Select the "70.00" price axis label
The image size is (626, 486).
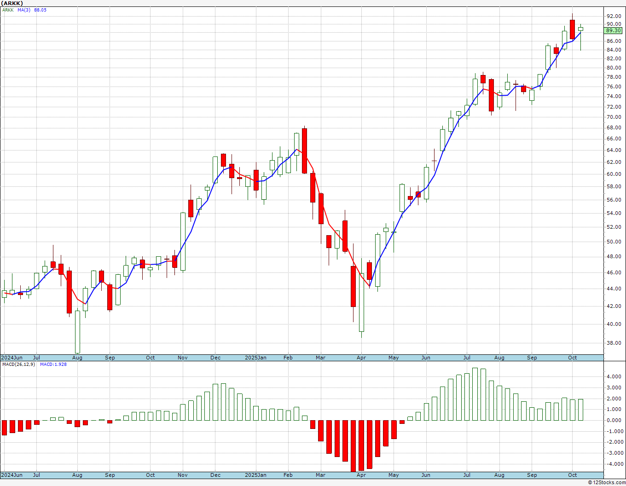614,117
